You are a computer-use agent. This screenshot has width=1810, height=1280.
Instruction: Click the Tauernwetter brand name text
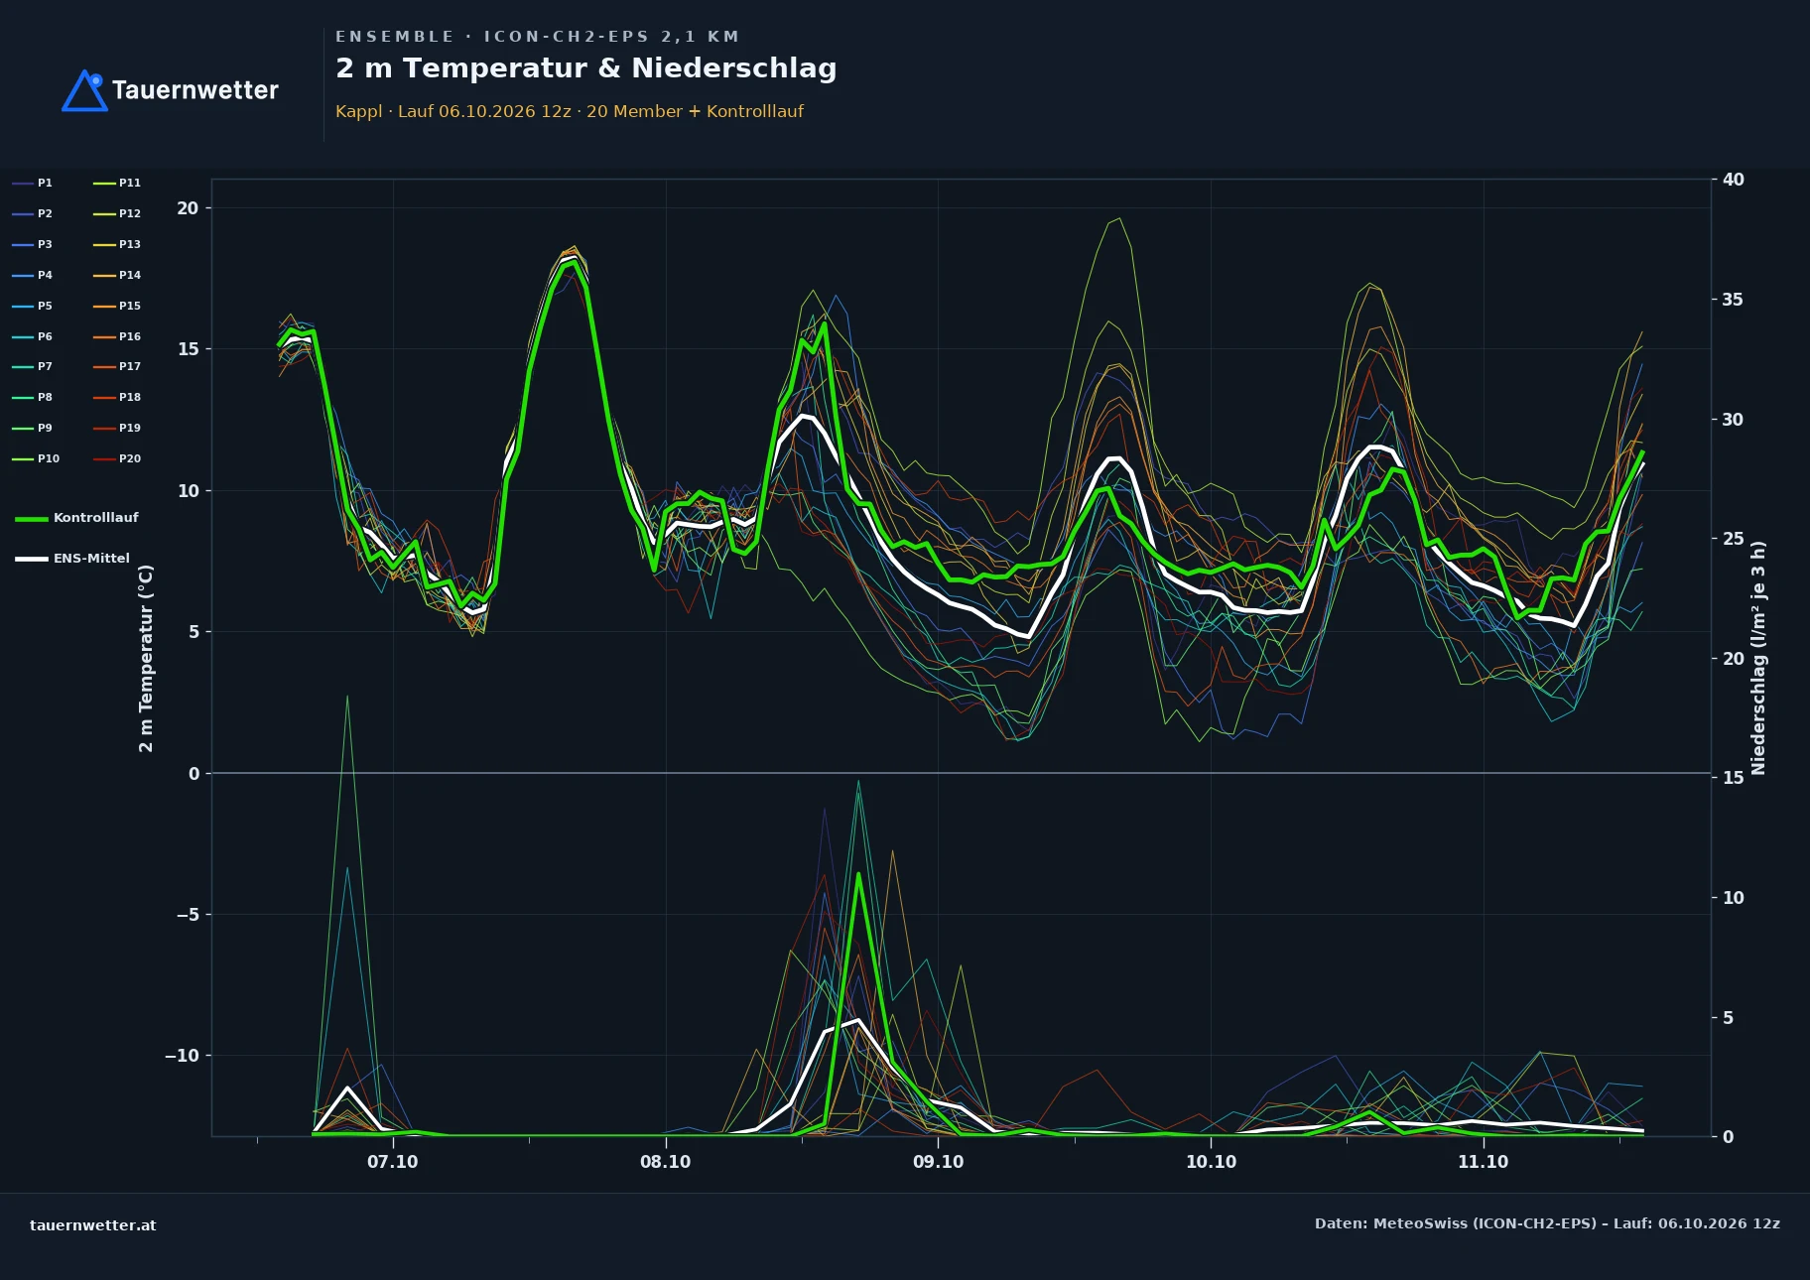pos(195,90)
